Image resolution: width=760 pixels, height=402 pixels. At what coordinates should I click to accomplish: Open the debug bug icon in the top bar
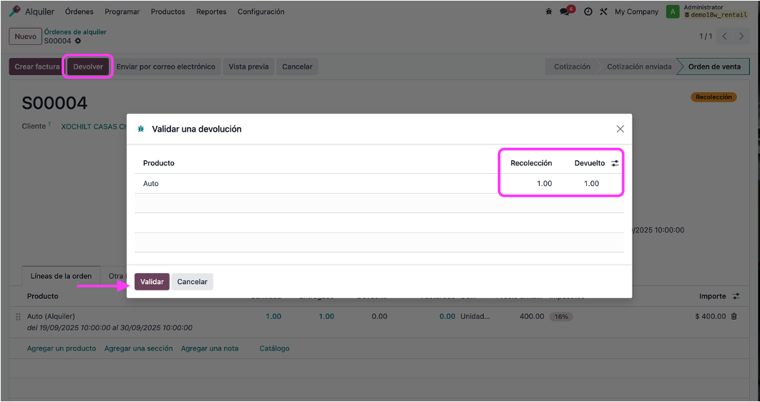[549, 11]
